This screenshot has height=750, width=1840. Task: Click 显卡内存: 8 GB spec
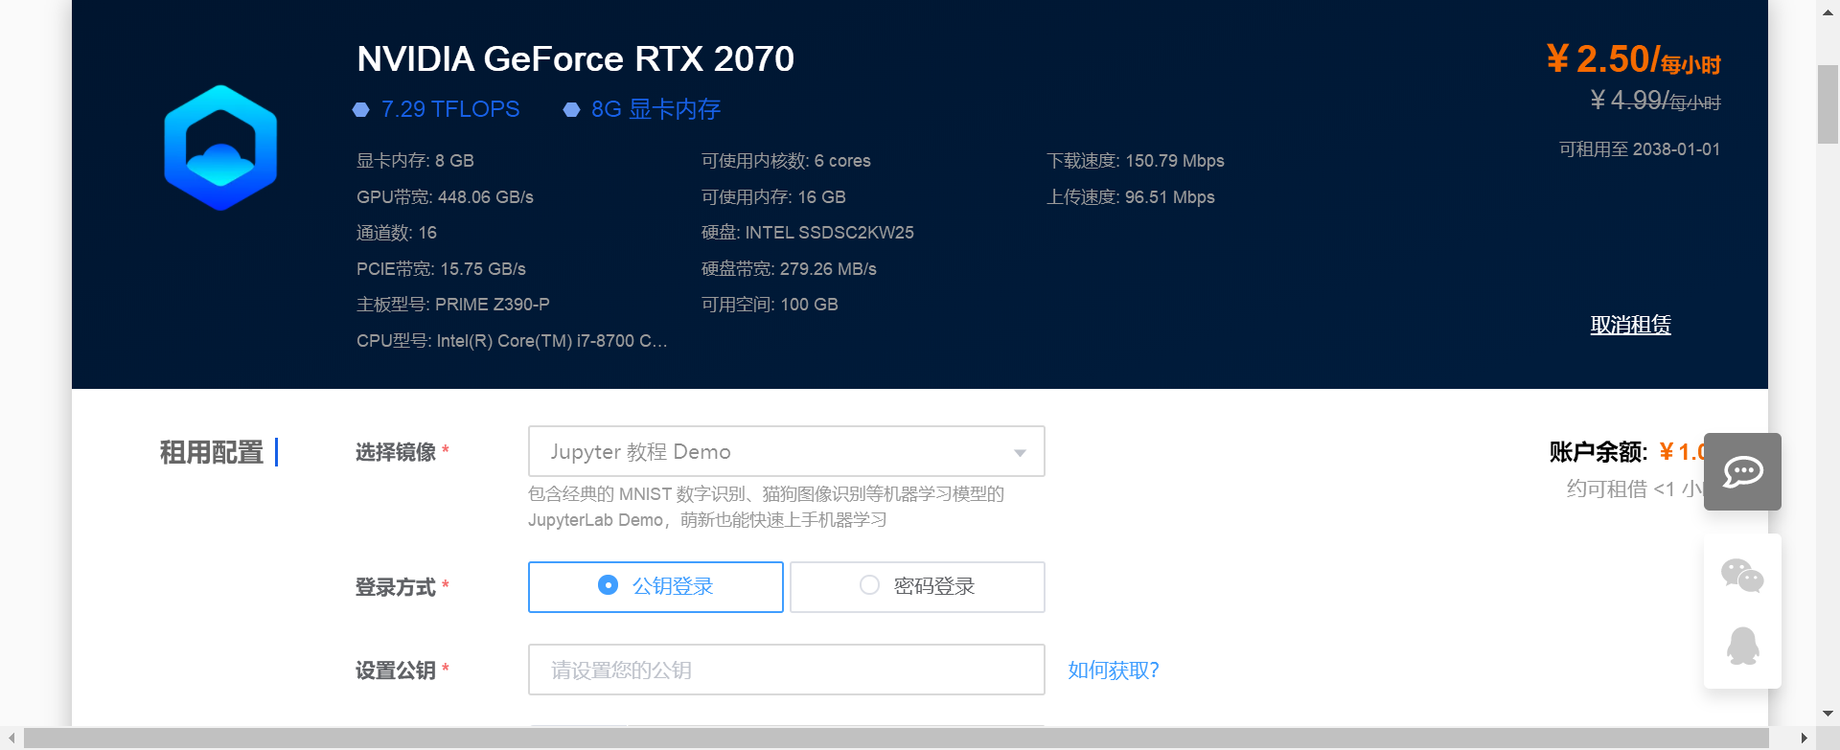point(415,161)
